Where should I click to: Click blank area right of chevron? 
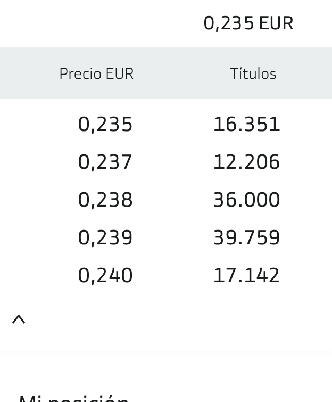179,319
